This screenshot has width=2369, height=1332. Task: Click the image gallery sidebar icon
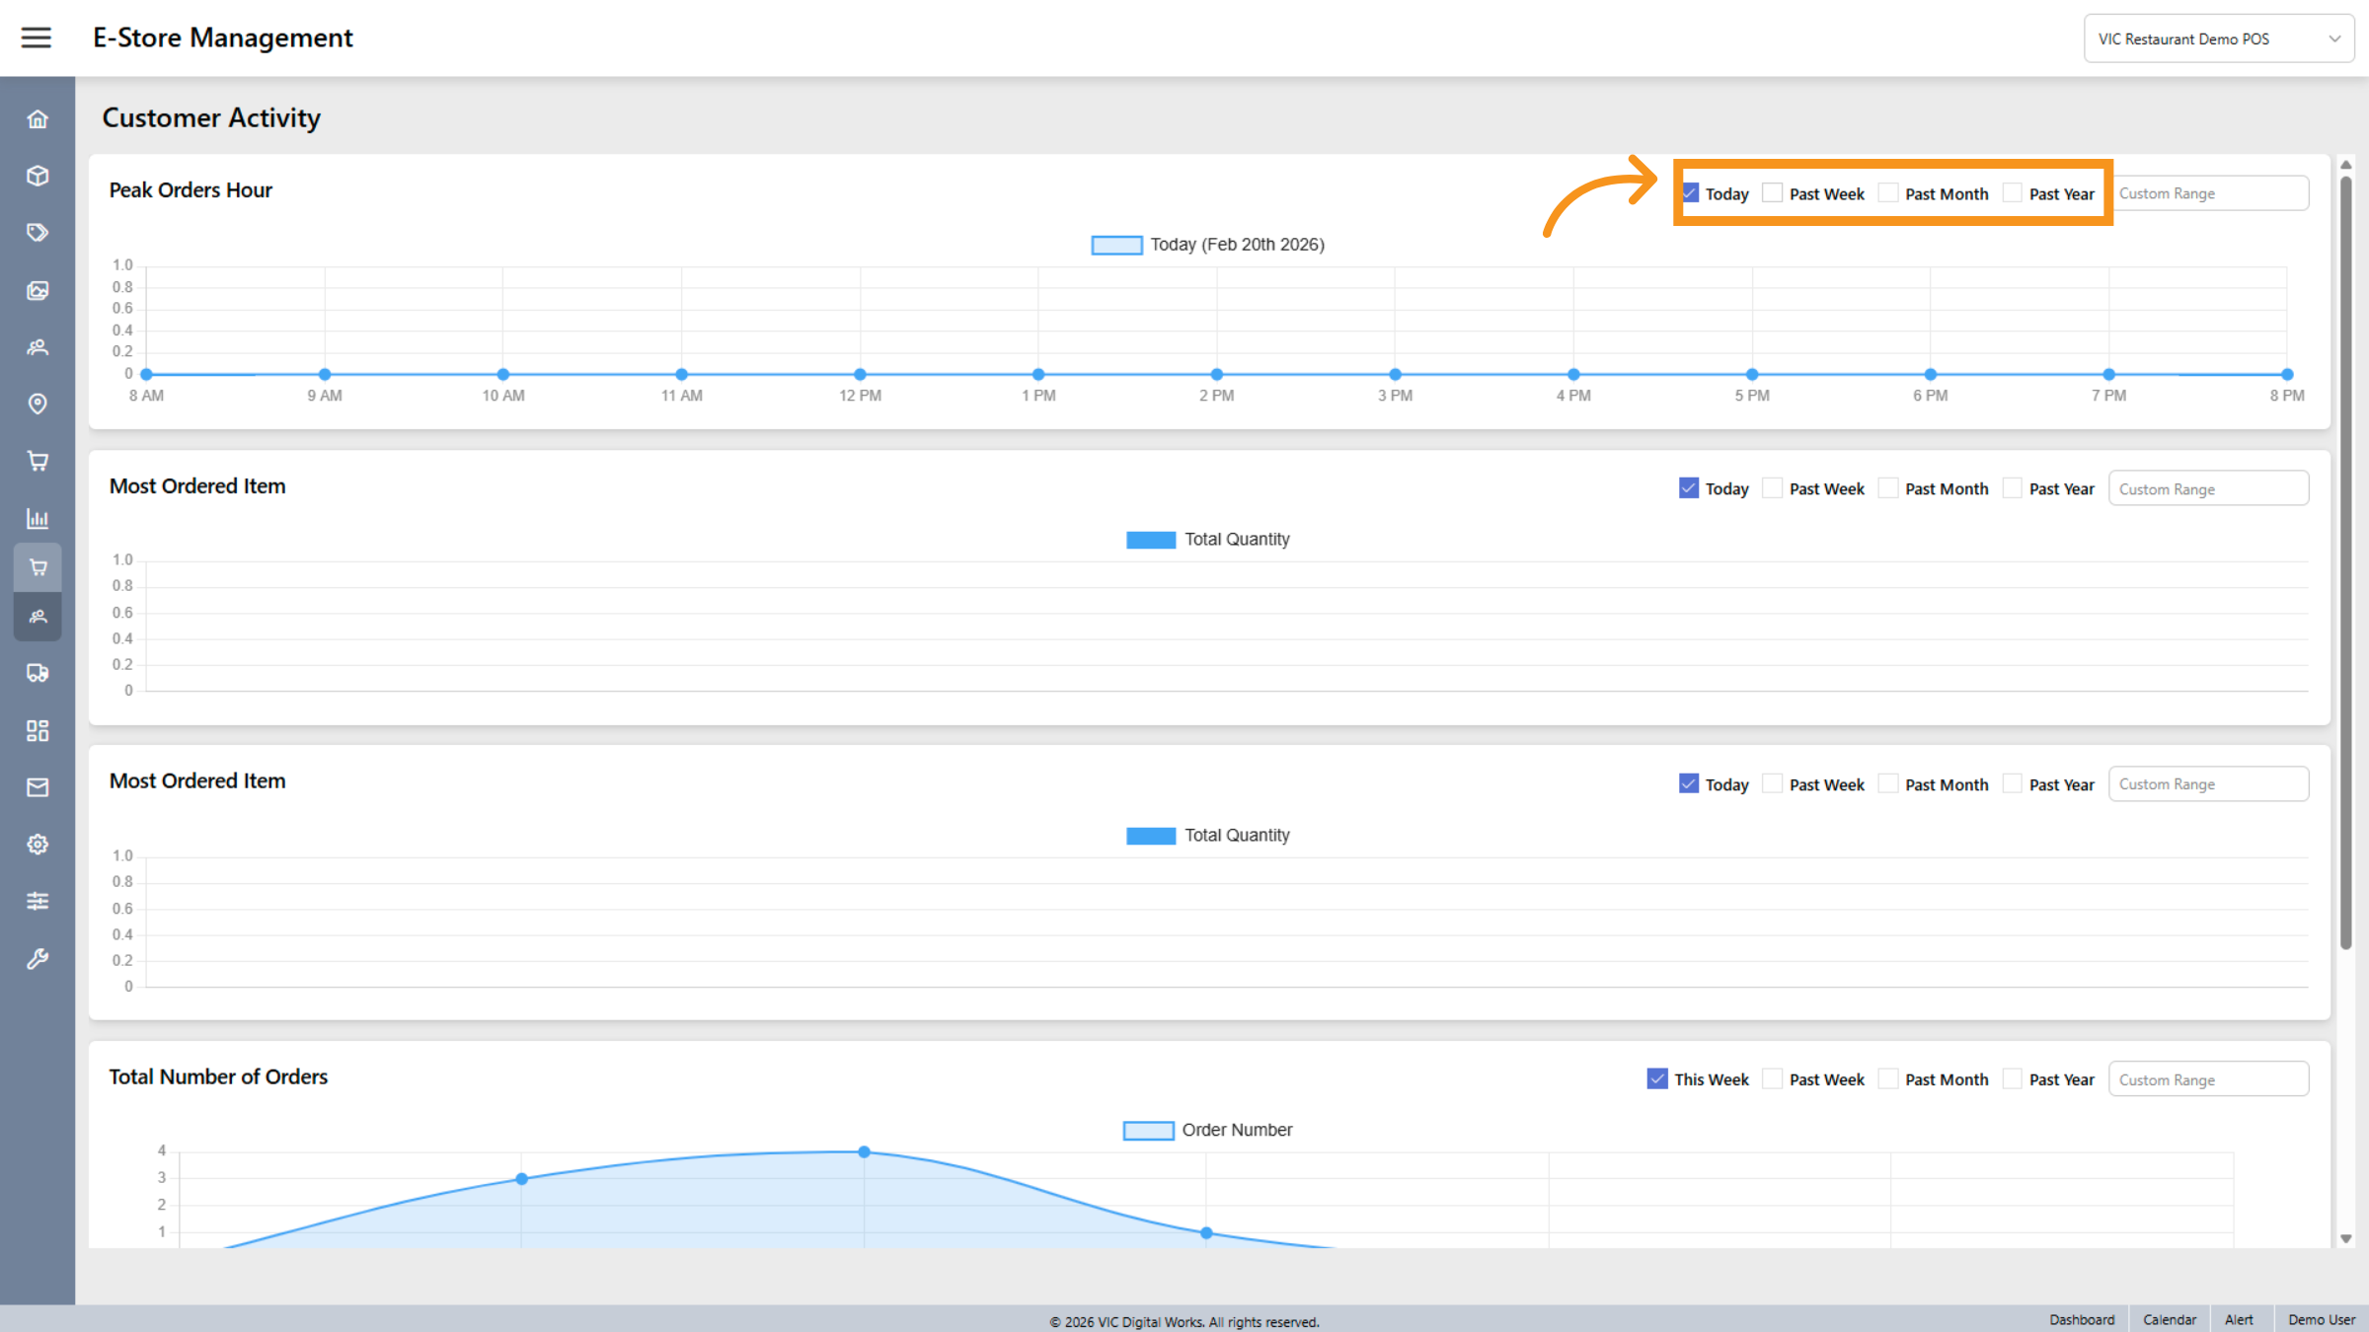pos(38,290)
